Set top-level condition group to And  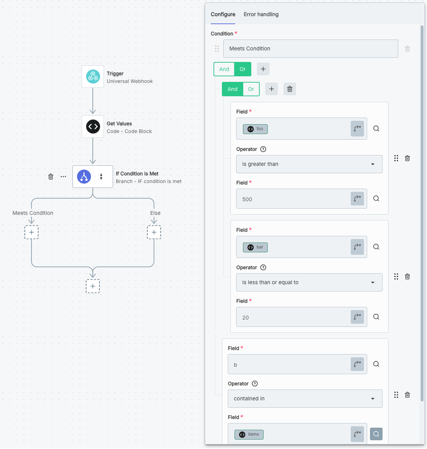tap(224, 69)
